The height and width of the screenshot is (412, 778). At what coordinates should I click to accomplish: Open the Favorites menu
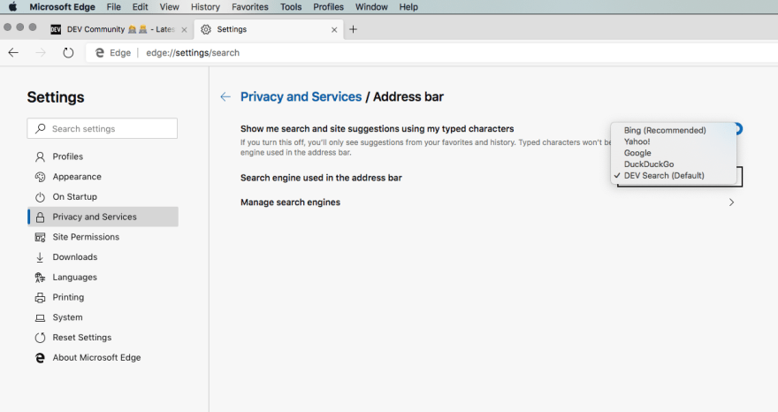click(x=250, y=7)
